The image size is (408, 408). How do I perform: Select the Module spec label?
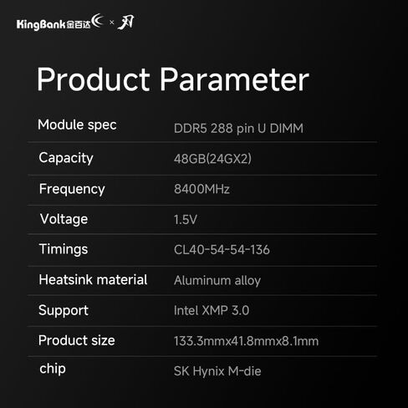tap(77, 125)
